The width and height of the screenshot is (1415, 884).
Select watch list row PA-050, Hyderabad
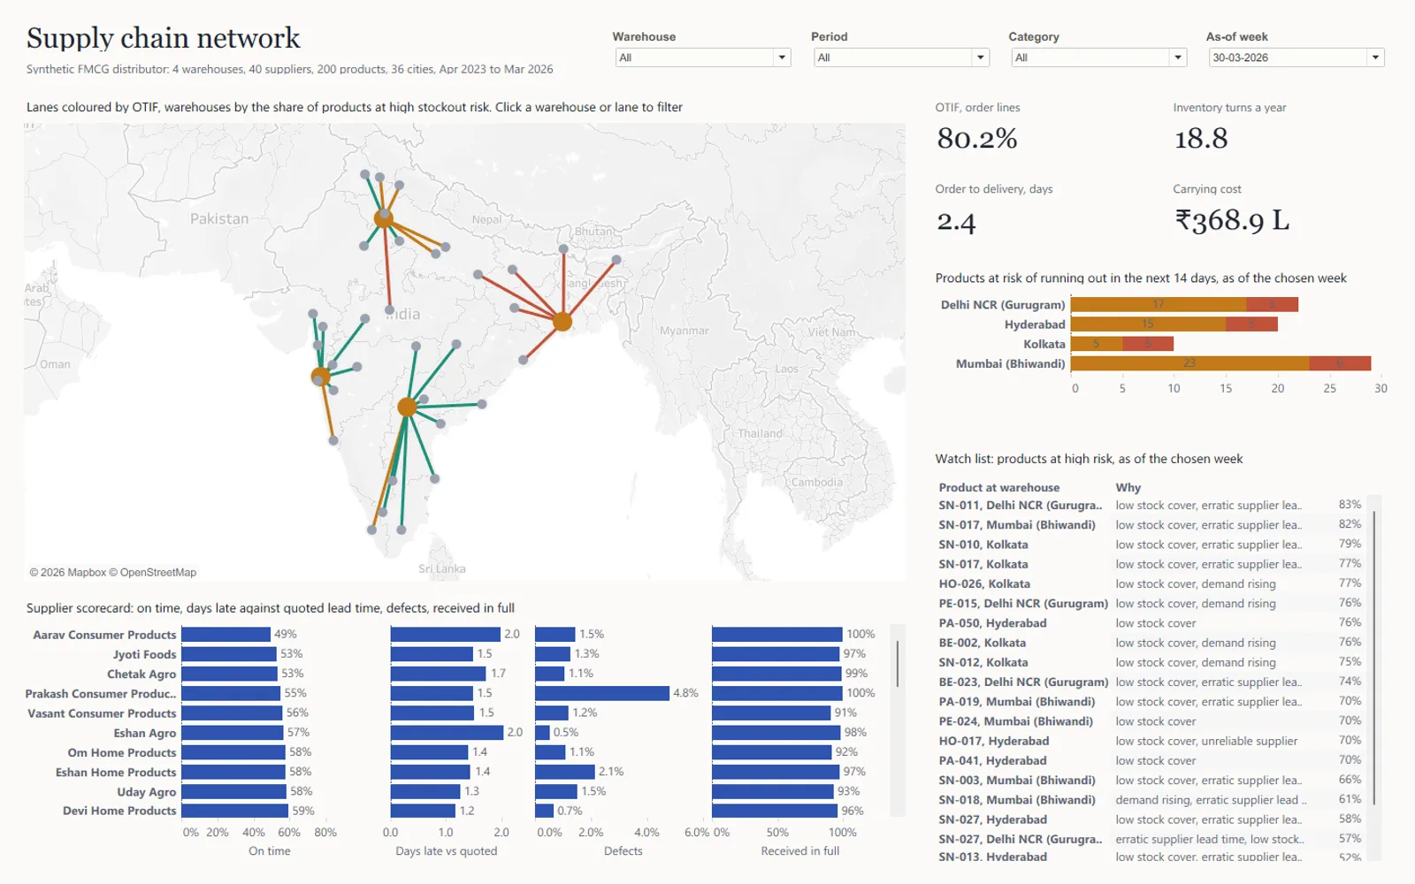point(1150,623)
